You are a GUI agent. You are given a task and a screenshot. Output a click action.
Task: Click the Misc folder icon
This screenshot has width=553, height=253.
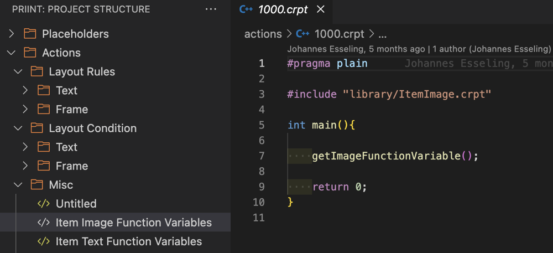36,184
